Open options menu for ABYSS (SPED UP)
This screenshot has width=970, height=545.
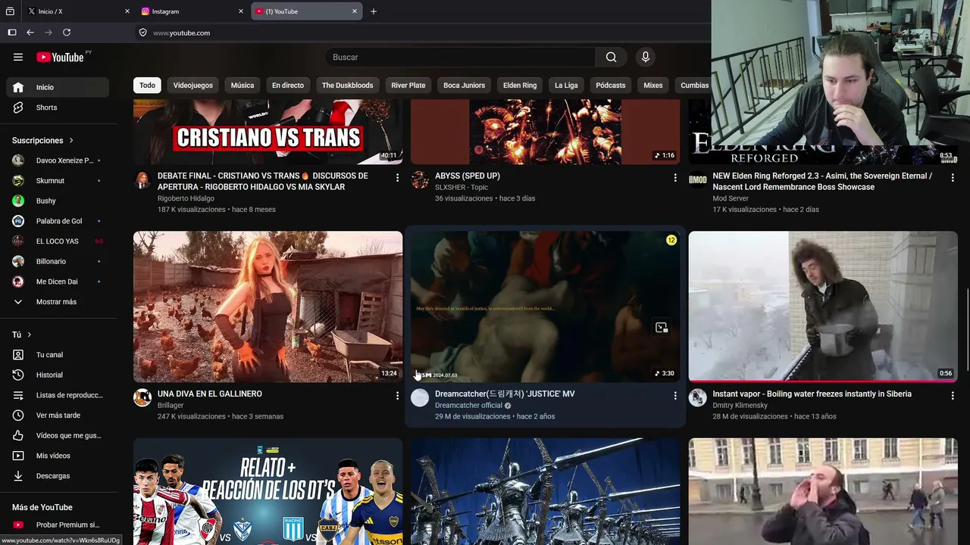coord(675,177)
